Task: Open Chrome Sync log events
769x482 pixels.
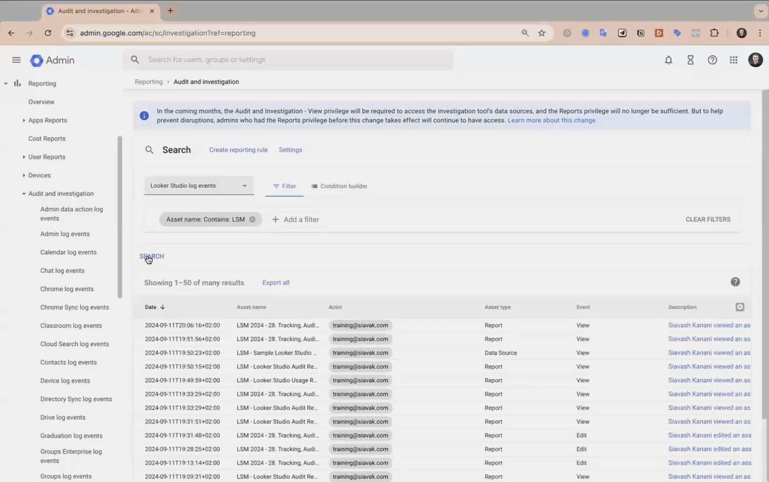Action: point(74,307)
